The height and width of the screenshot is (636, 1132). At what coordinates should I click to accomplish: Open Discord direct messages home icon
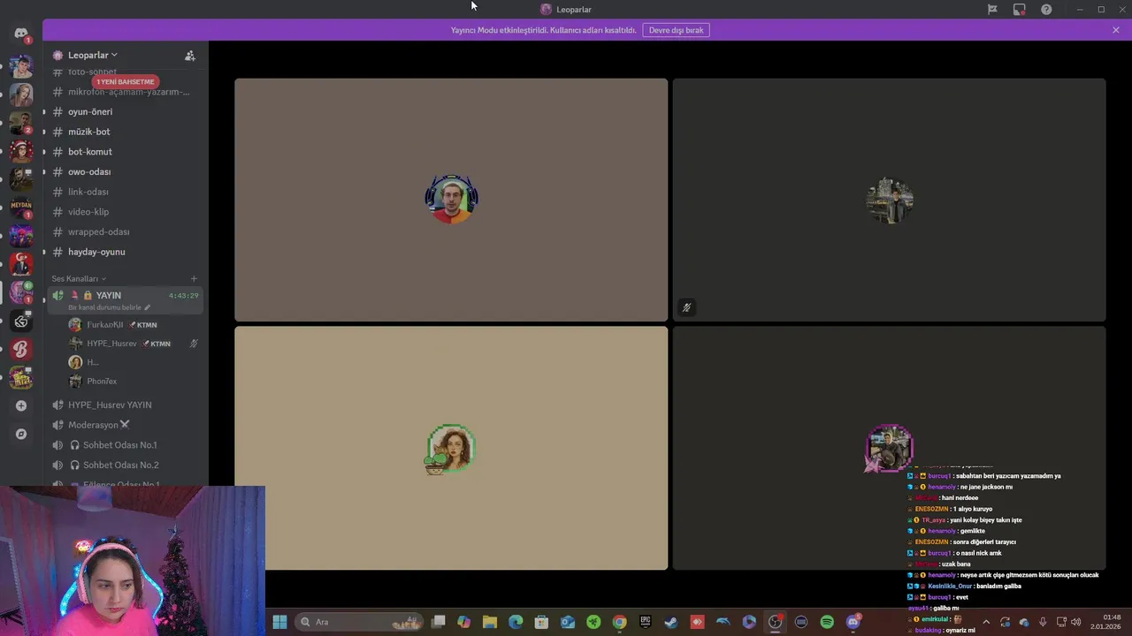(21, 34)
